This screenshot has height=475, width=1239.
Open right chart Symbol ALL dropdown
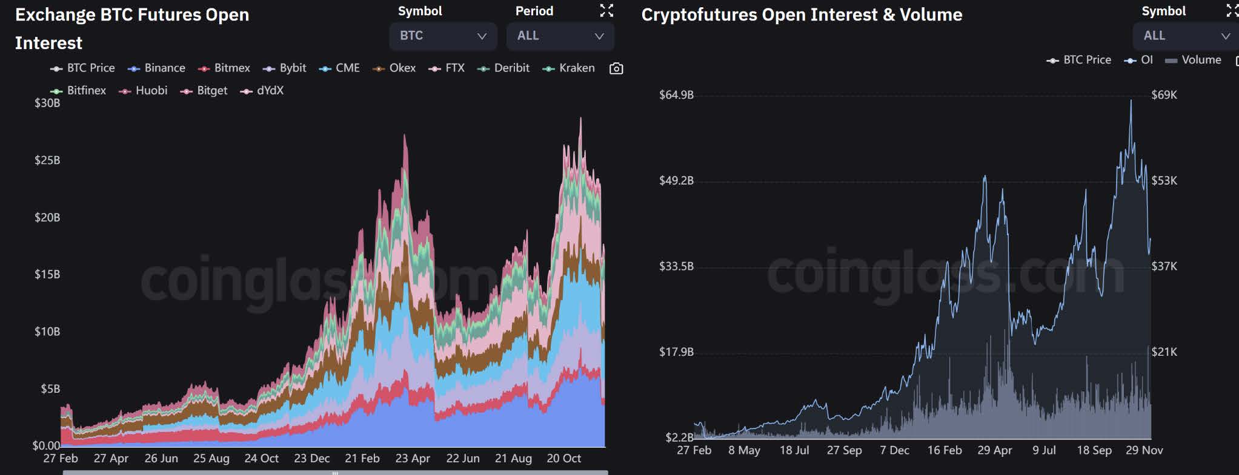point(1186,36)
